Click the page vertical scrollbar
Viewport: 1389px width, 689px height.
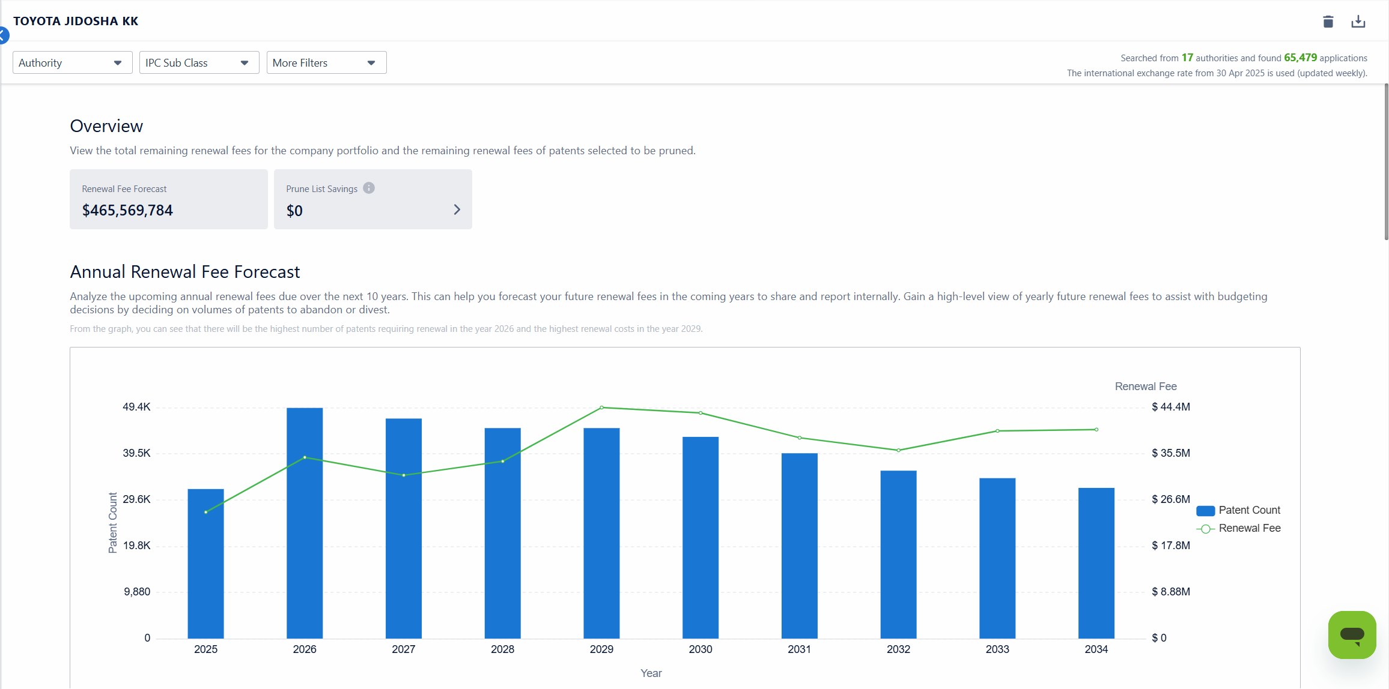[x=1386, y=162]
